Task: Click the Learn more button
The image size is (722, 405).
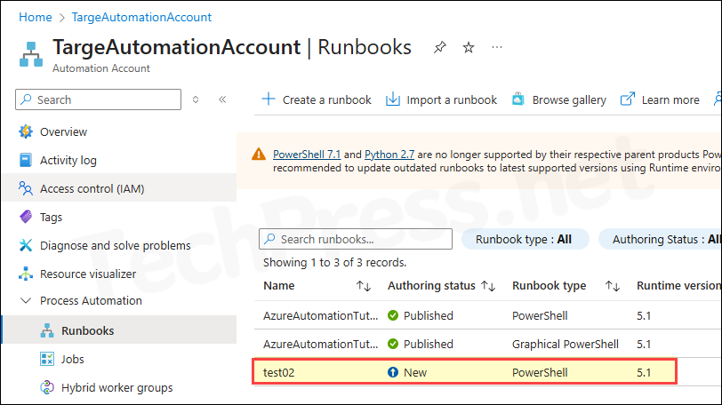Action: 660,99
